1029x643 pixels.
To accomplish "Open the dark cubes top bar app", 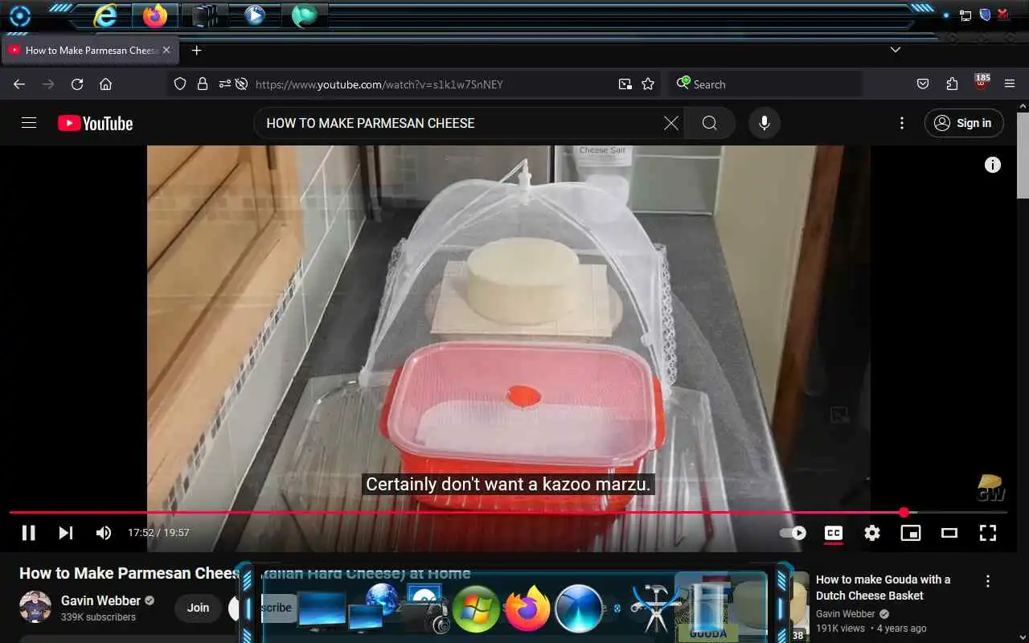I will pyautogui.click(x=204, y=15).
